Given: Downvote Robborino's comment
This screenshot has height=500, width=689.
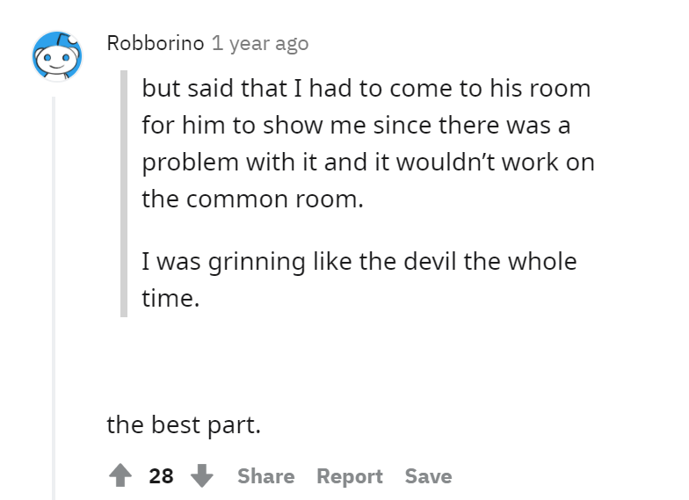Looking at the screenshot, I should click(x=202, y=475).
